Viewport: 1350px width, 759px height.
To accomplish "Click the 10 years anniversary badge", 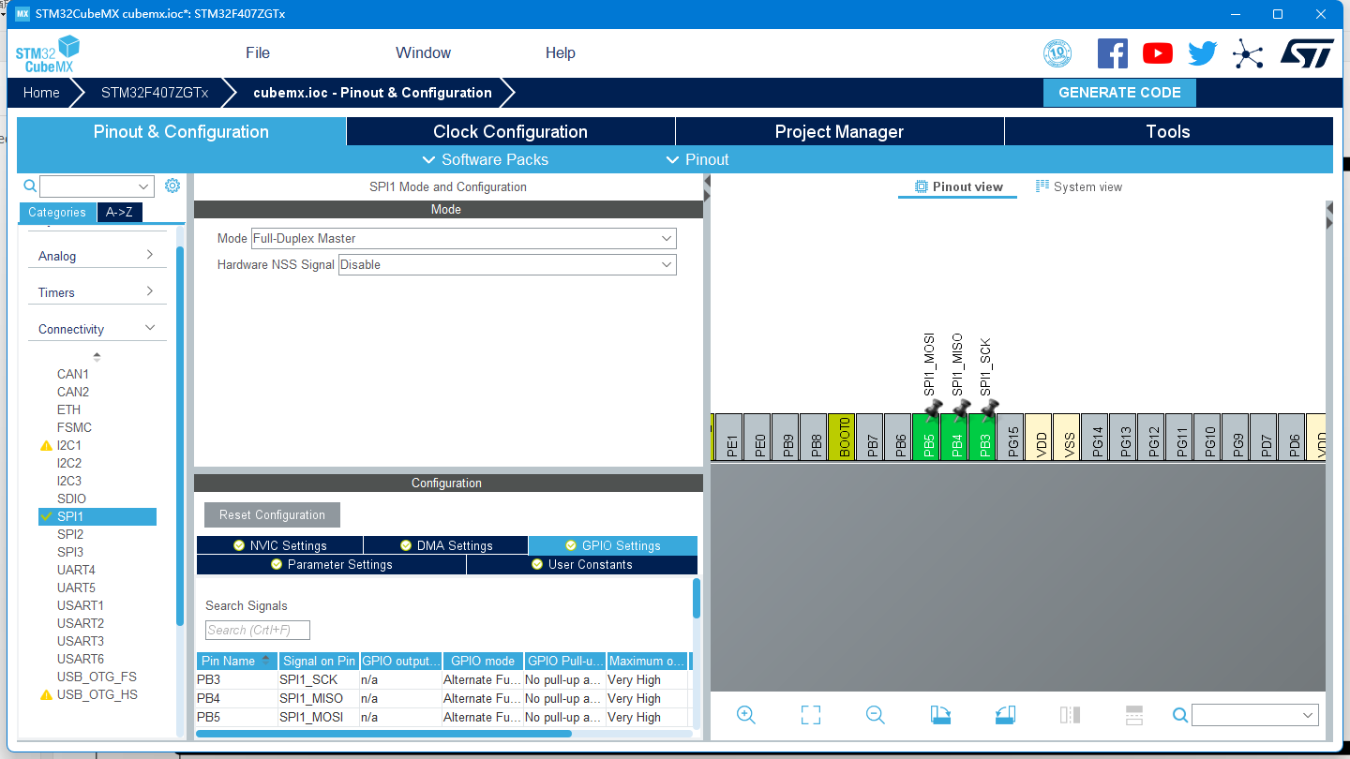I will click(x=1057, y=53).
